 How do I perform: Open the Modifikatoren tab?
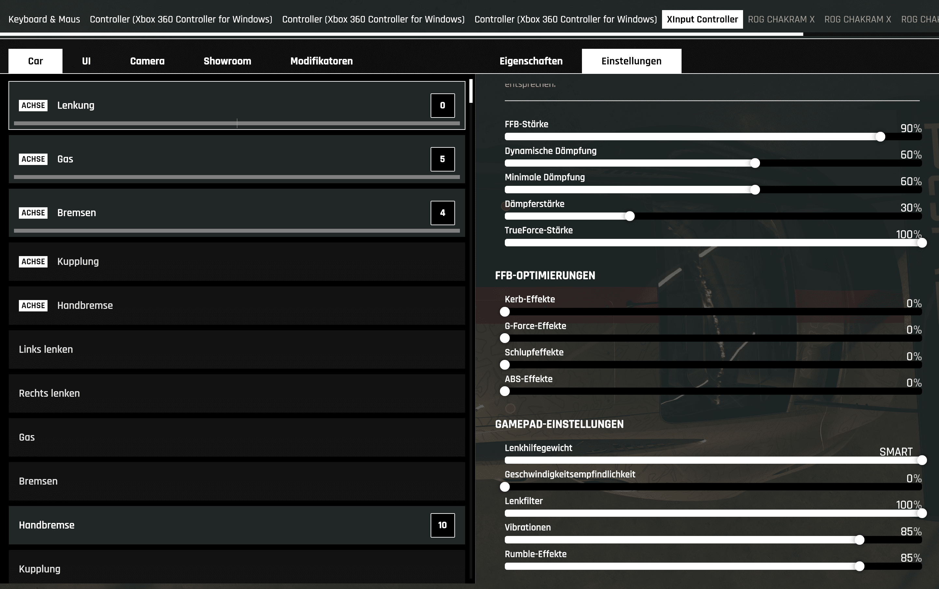322,61
